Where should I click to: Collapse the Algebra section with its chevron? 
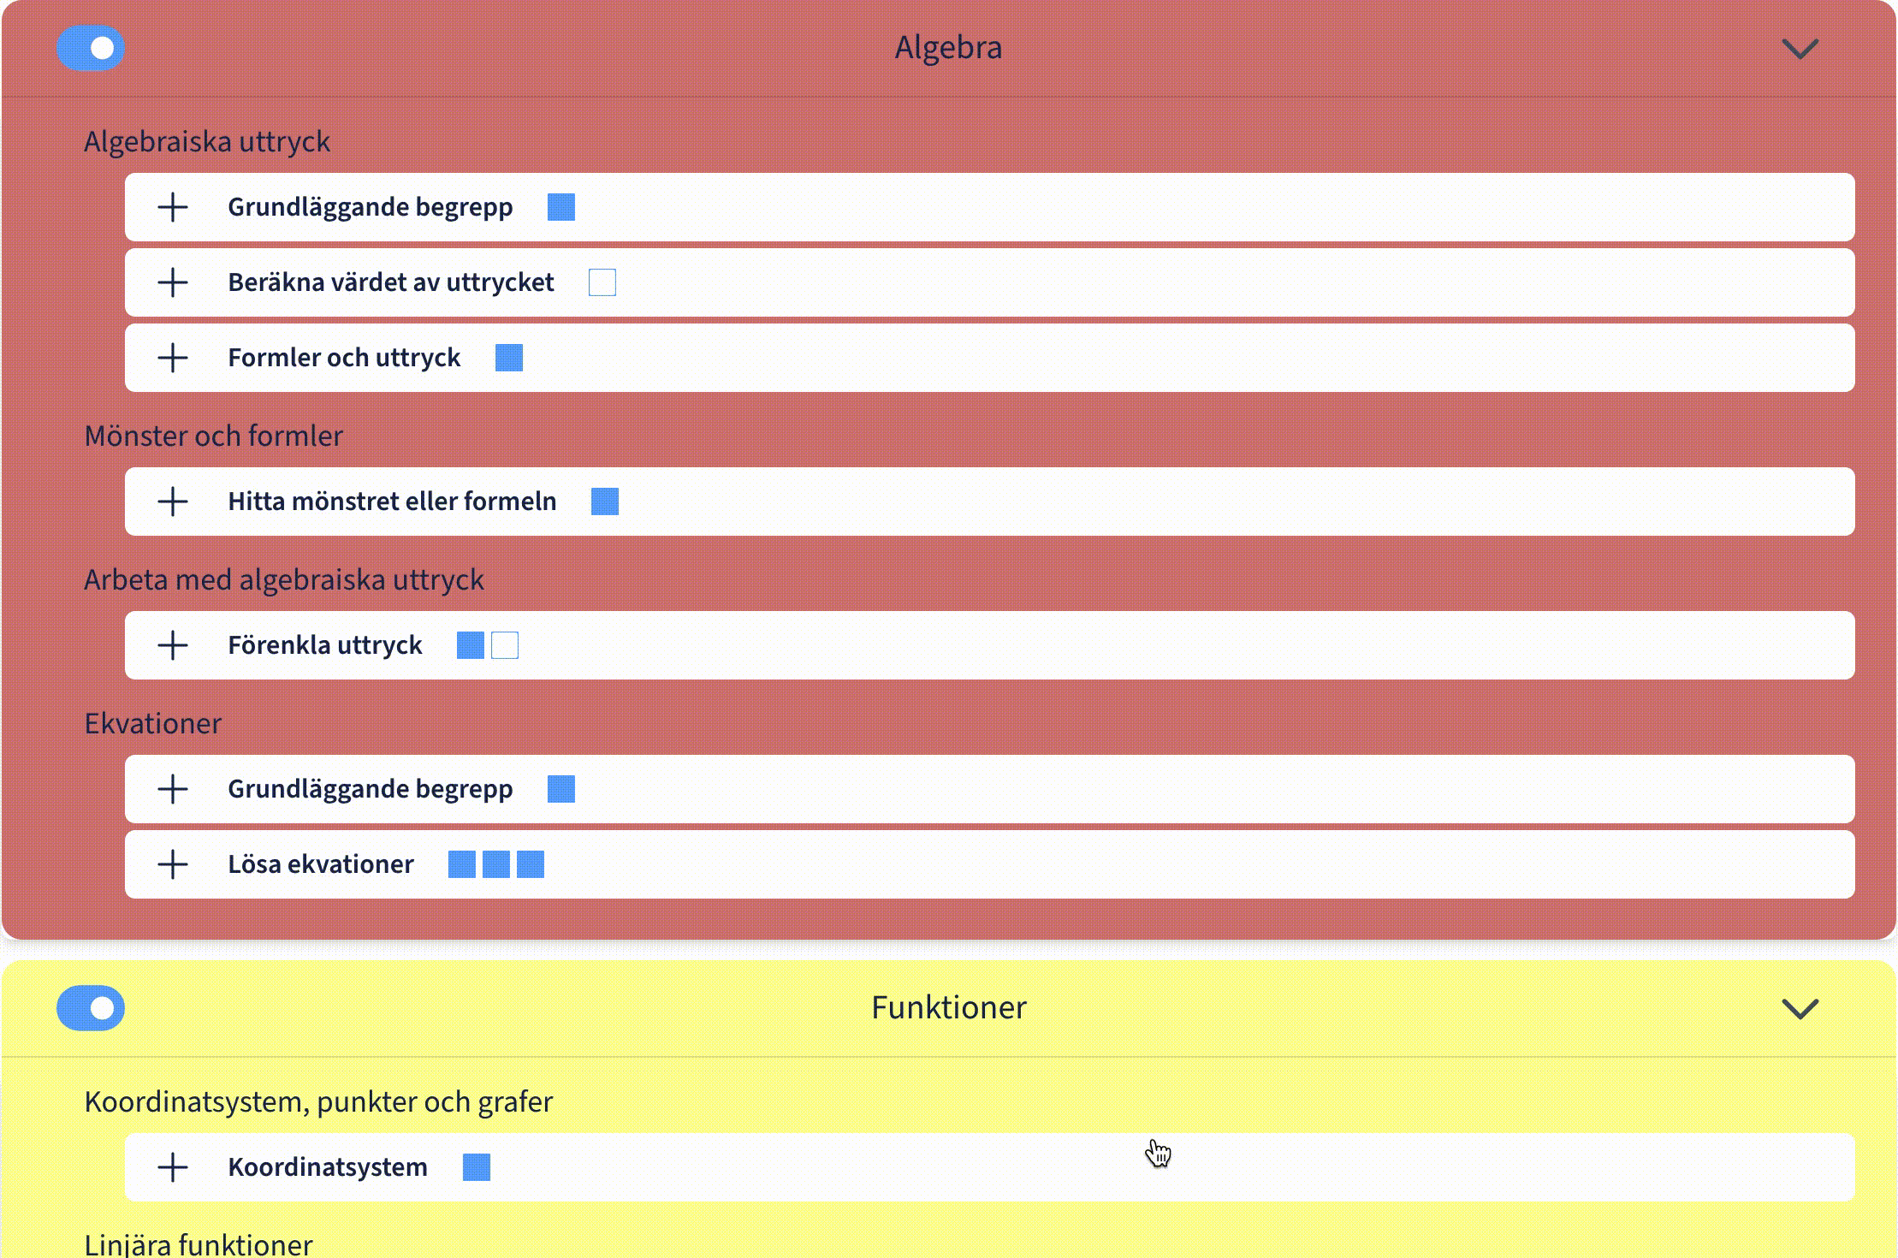[x=1800, y=49]
